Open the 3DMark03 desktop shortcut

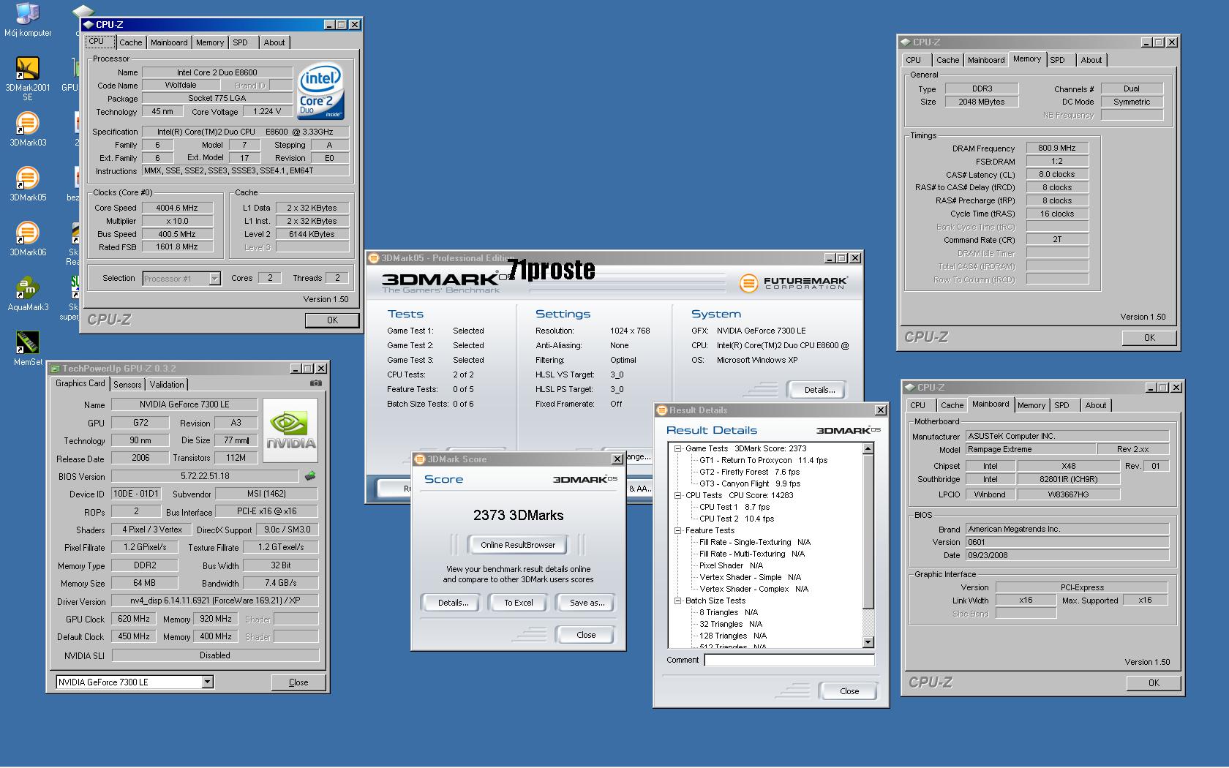click(x=28, y=129)
